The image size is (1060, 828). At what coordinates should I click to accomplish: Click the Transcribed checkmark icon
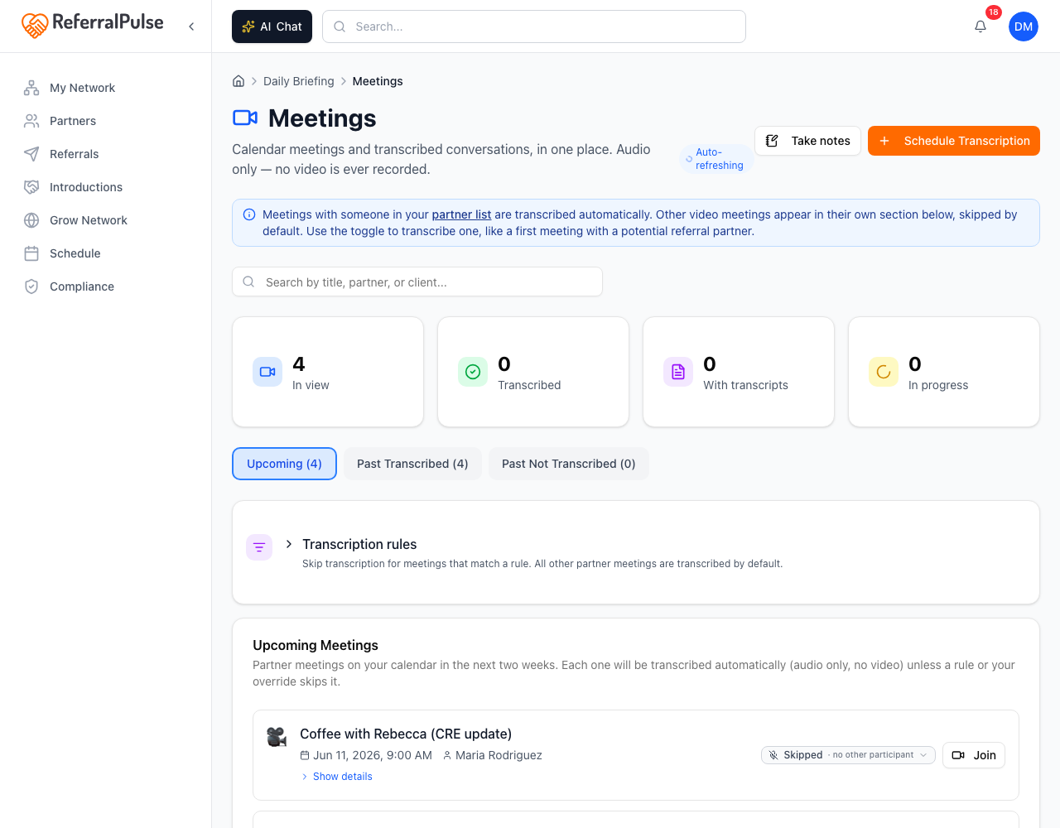[473, 372]
